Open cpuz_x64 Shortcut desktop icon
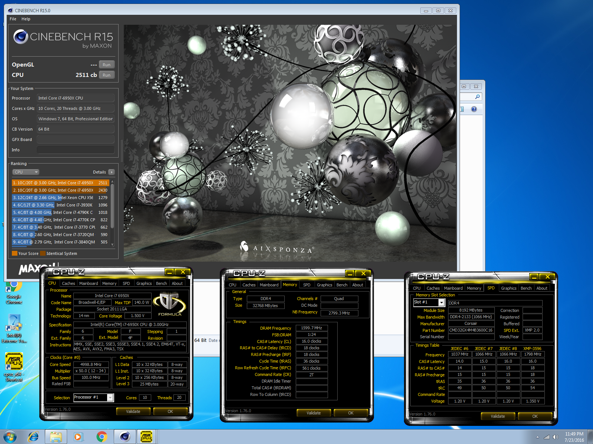 click(x=14, y=367)
